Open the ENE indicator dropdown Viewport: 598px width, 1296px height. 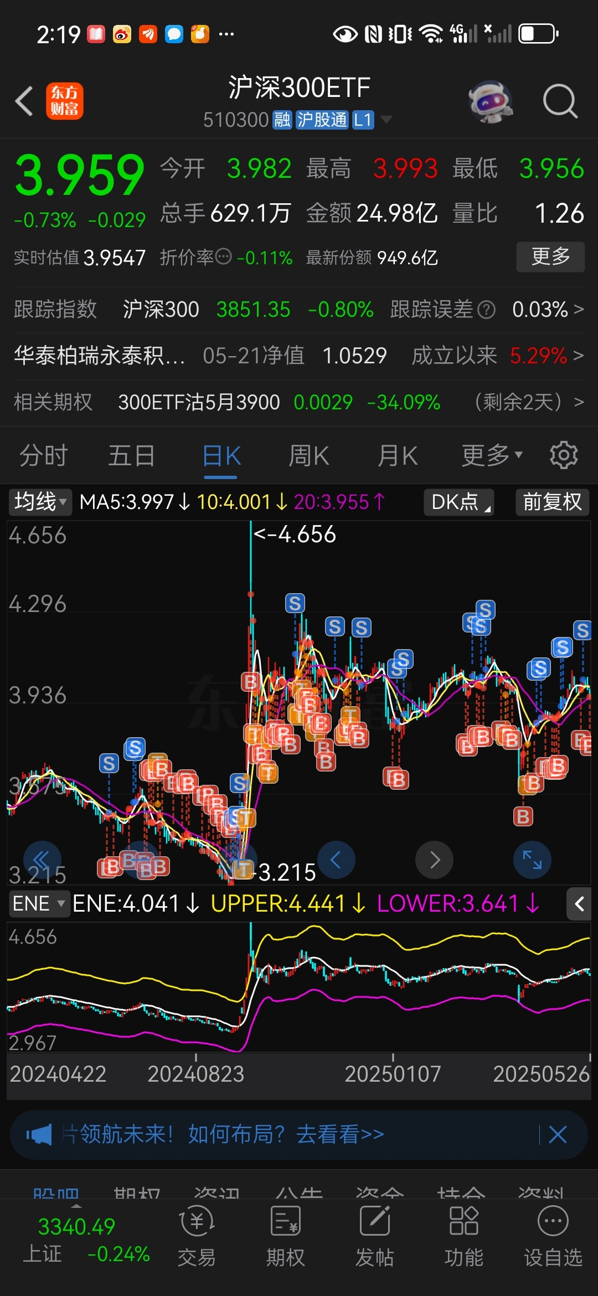(39, 904)
